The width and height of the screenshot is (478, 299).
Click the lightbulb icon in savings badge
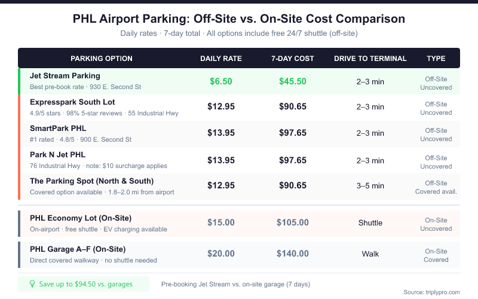click(x=32, y=284)
